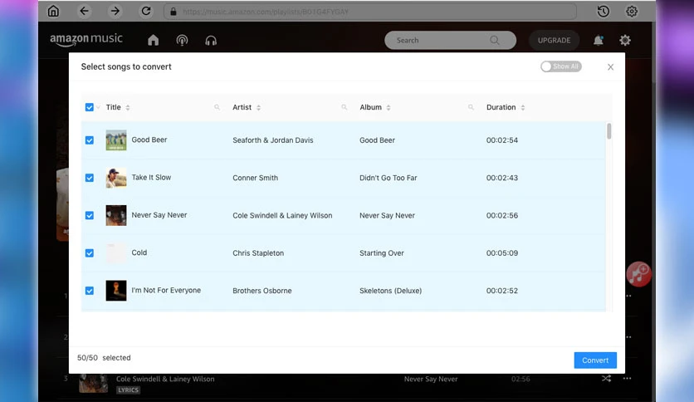This screenshot has width=694, height=402.
Task: Click the Artist column header
Action: pyautogui.click(x=242, y=107)
